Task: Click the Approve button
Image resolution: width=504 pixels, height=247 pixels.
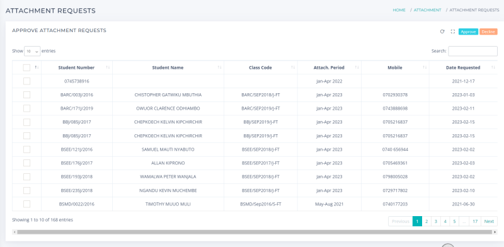Action: click(468, 32)
